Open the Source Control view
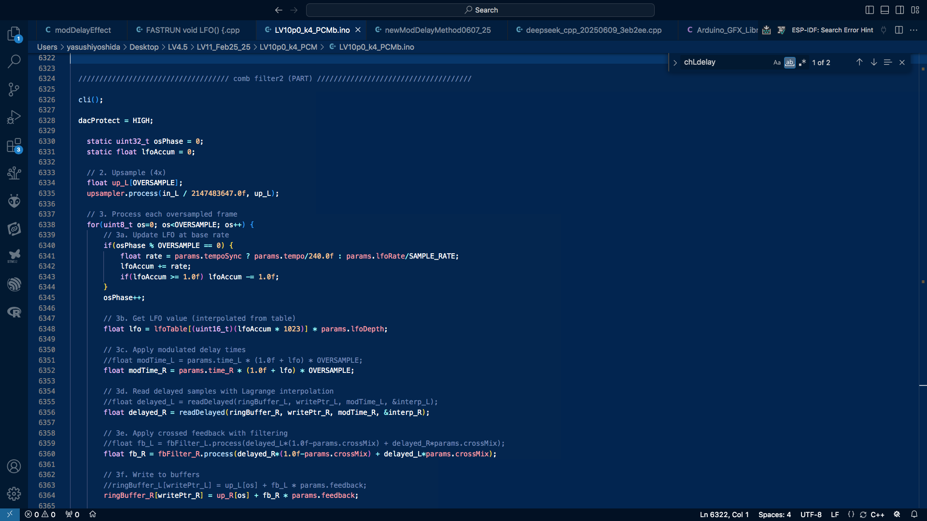This screenshot has height=521, width=927. point(14,89)
